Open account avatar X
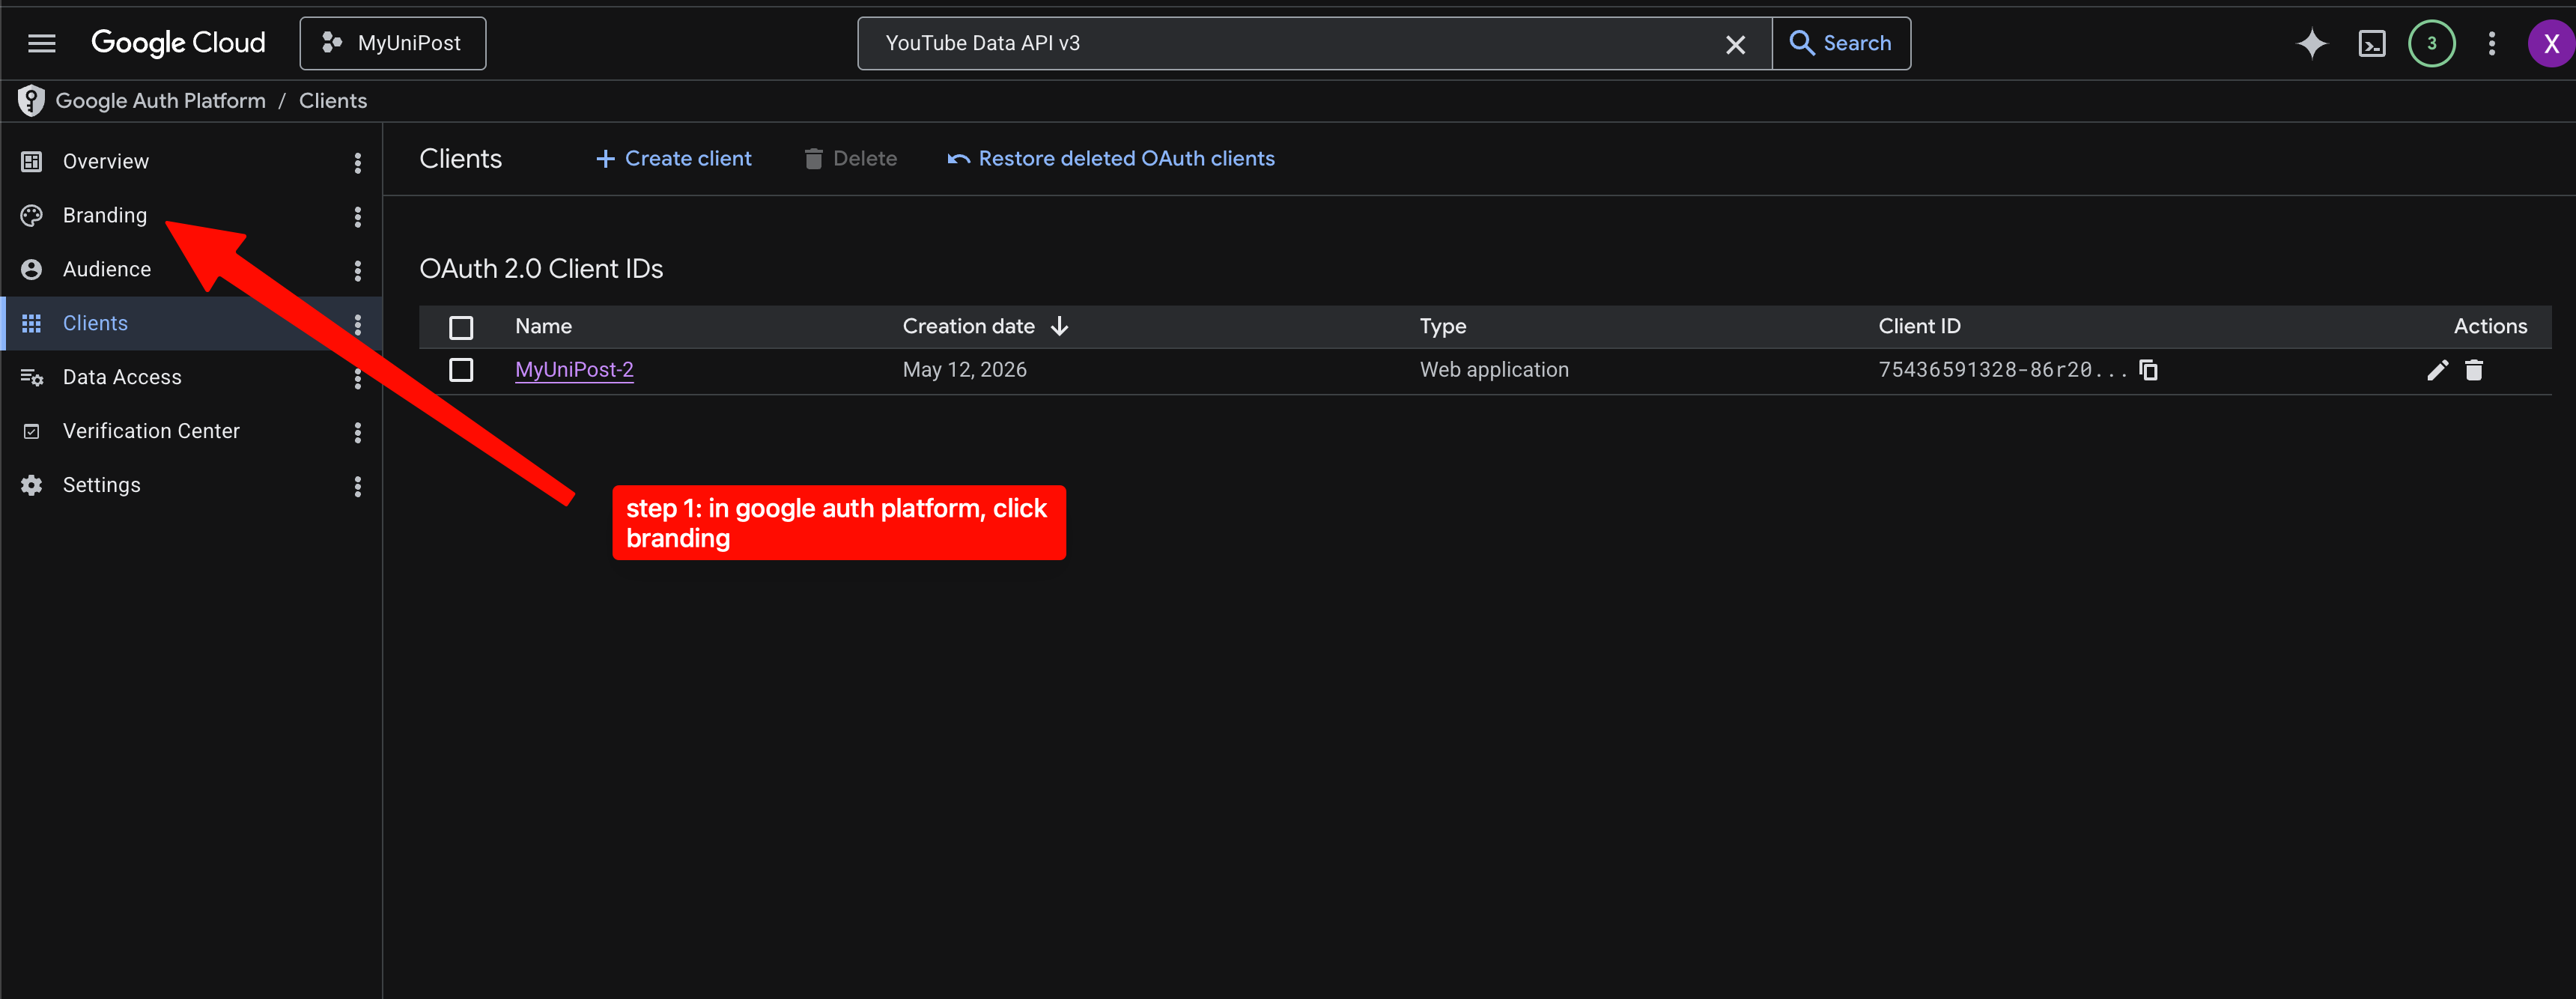2576x999 pixels. (x=2550, y=43)
